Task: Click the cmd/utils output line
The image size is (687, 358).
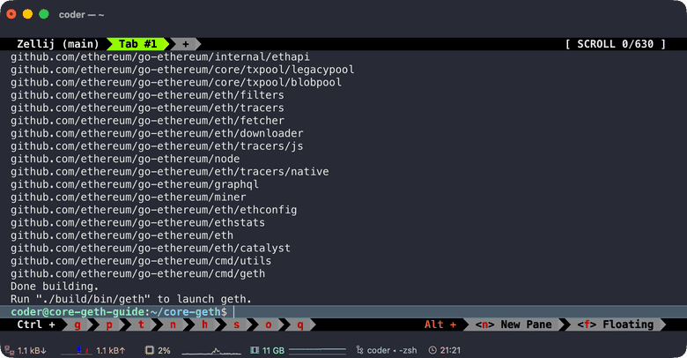Action: pyautogui.click(x=141, y=261)
